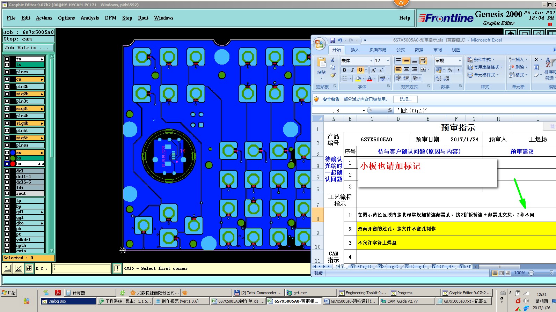Open the Analysis menu in Genesis

[x=90, y=18]
